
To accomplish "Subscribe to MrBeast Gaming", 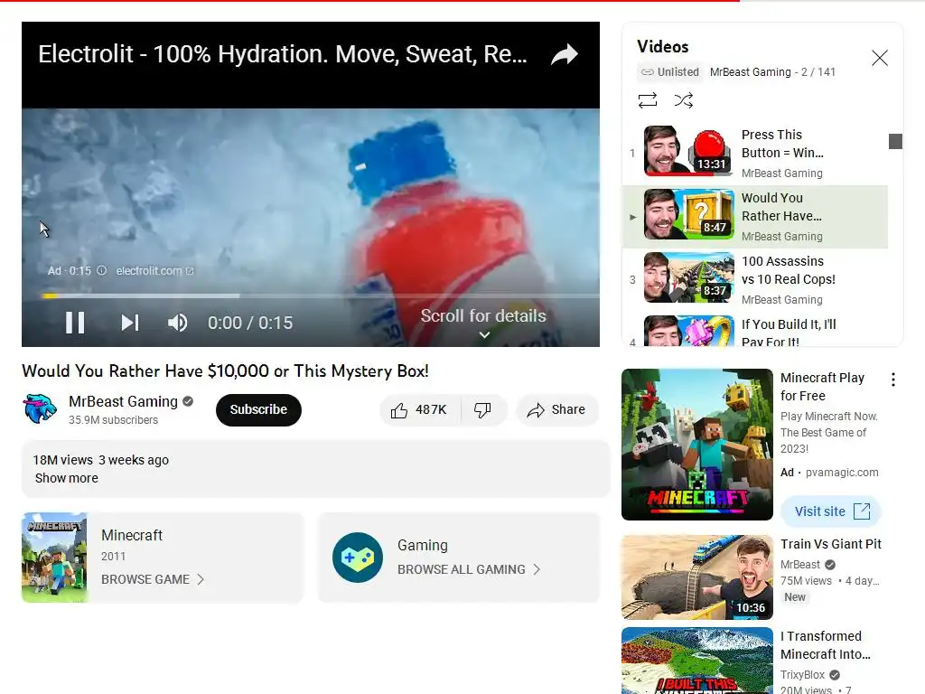I will tap(258, 409).
